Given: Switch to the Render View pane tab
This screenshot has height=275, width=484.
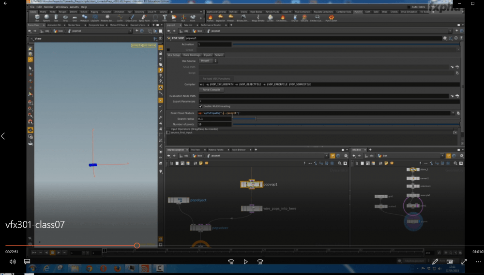Looking at the screenshot, I should 74,25.
